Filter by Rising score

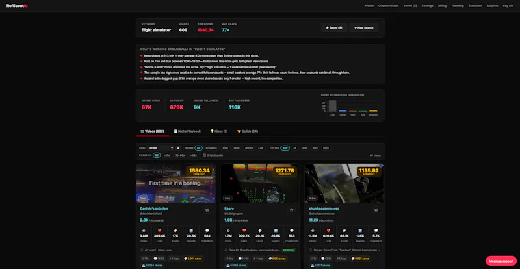tap(249, 148)
